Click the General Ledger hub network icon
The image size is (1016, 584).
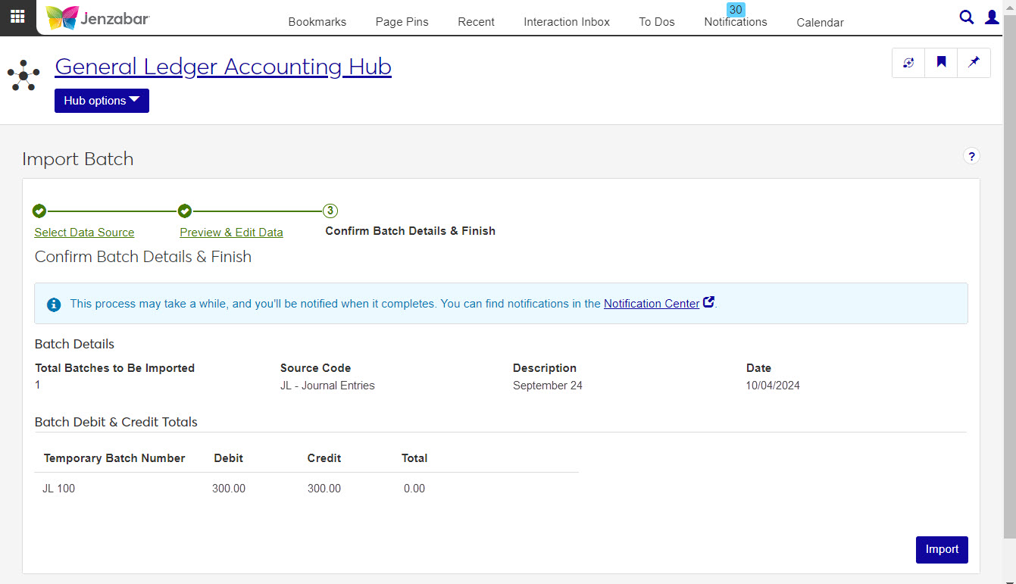pyautogui.click(x=23, y=75)
